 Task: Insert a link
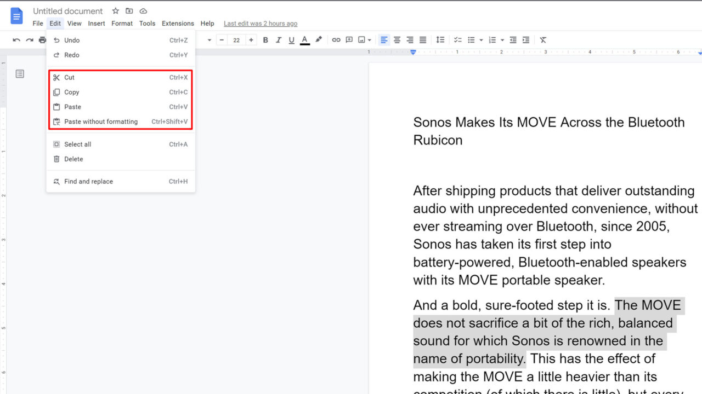(336, 39)
